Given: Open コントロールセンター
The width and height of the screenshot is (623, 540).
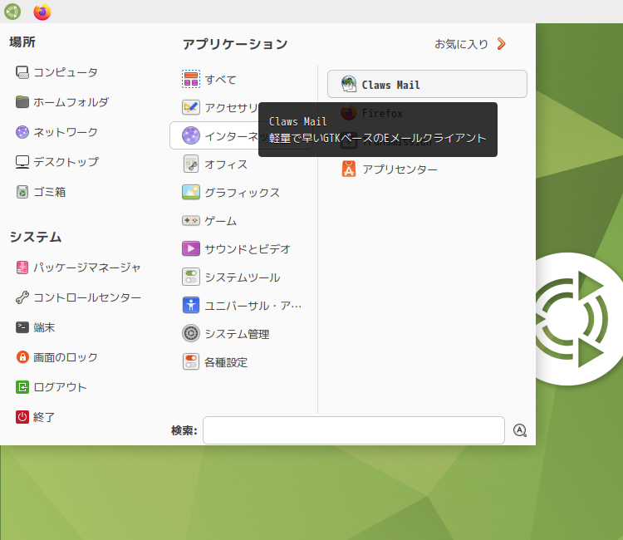Looking at the screenshot, I should tap(78, 297).
